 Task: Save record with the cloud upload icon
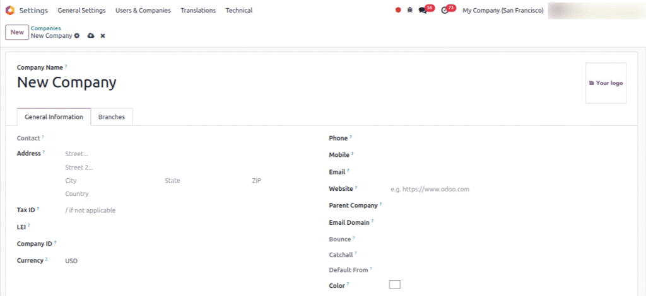pos(91,36)
